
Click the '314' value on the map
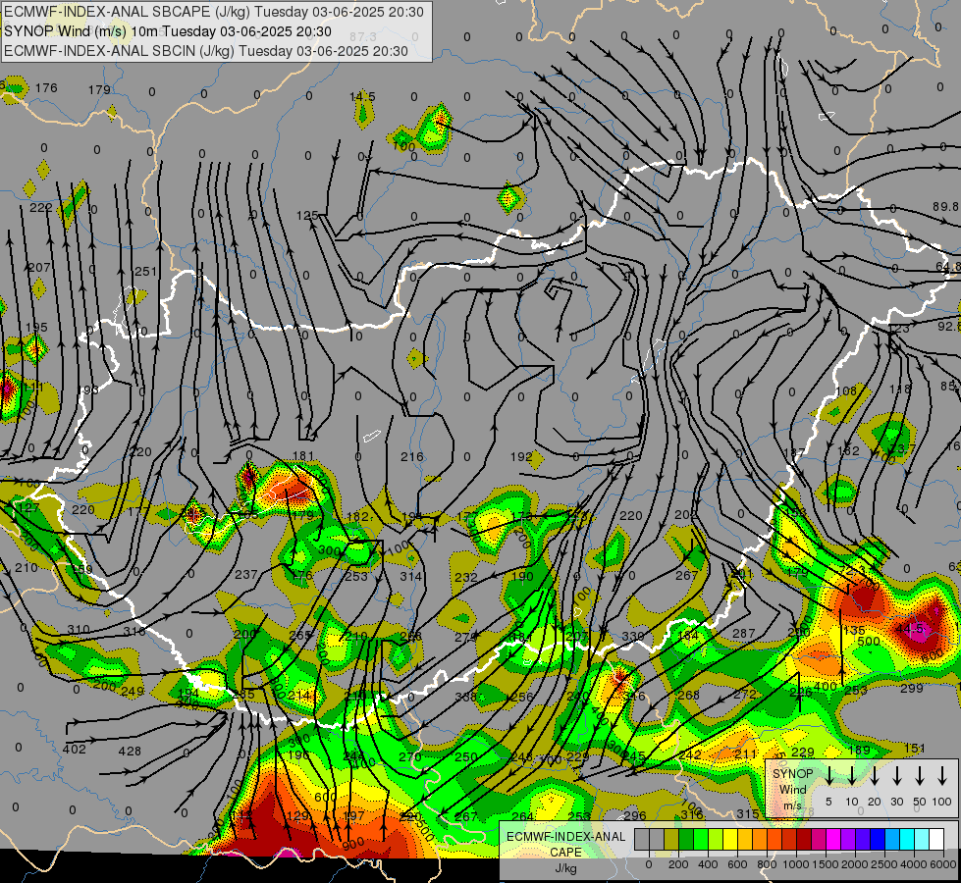coord(410,576)
